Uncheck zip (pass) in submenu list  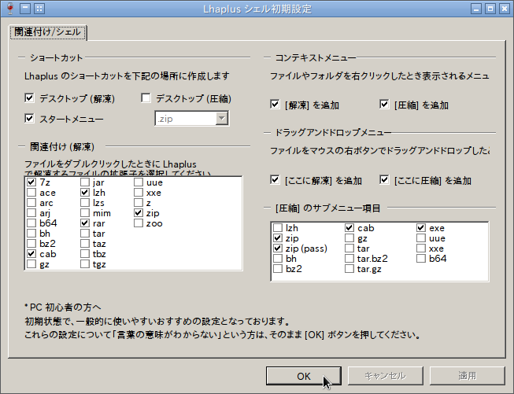(x=278, y=249)
